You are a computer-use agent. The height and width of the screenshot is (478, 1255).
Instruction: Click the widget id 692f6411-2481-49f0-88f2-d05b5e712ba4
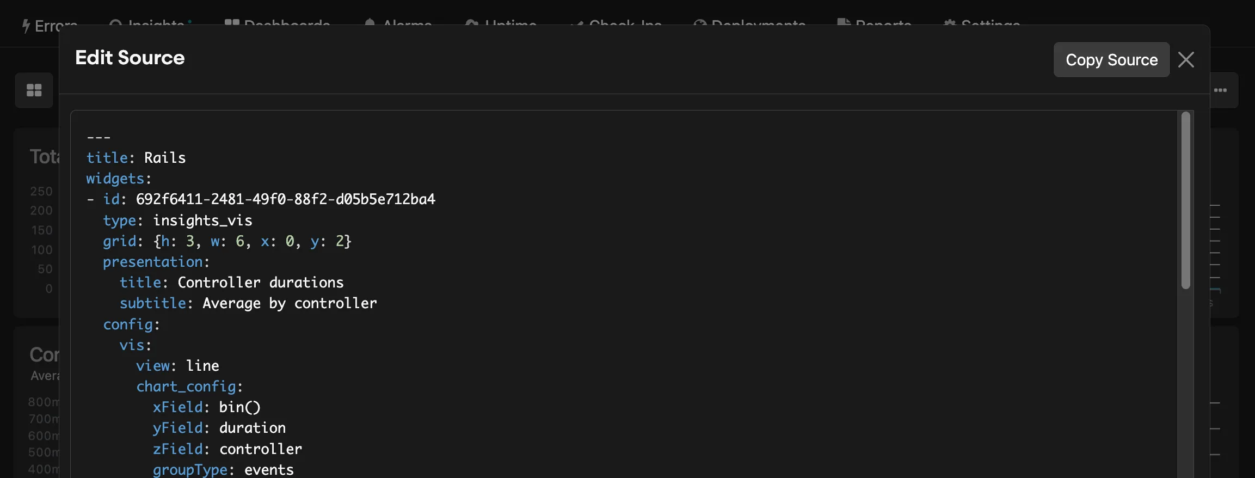click(285, 199)
